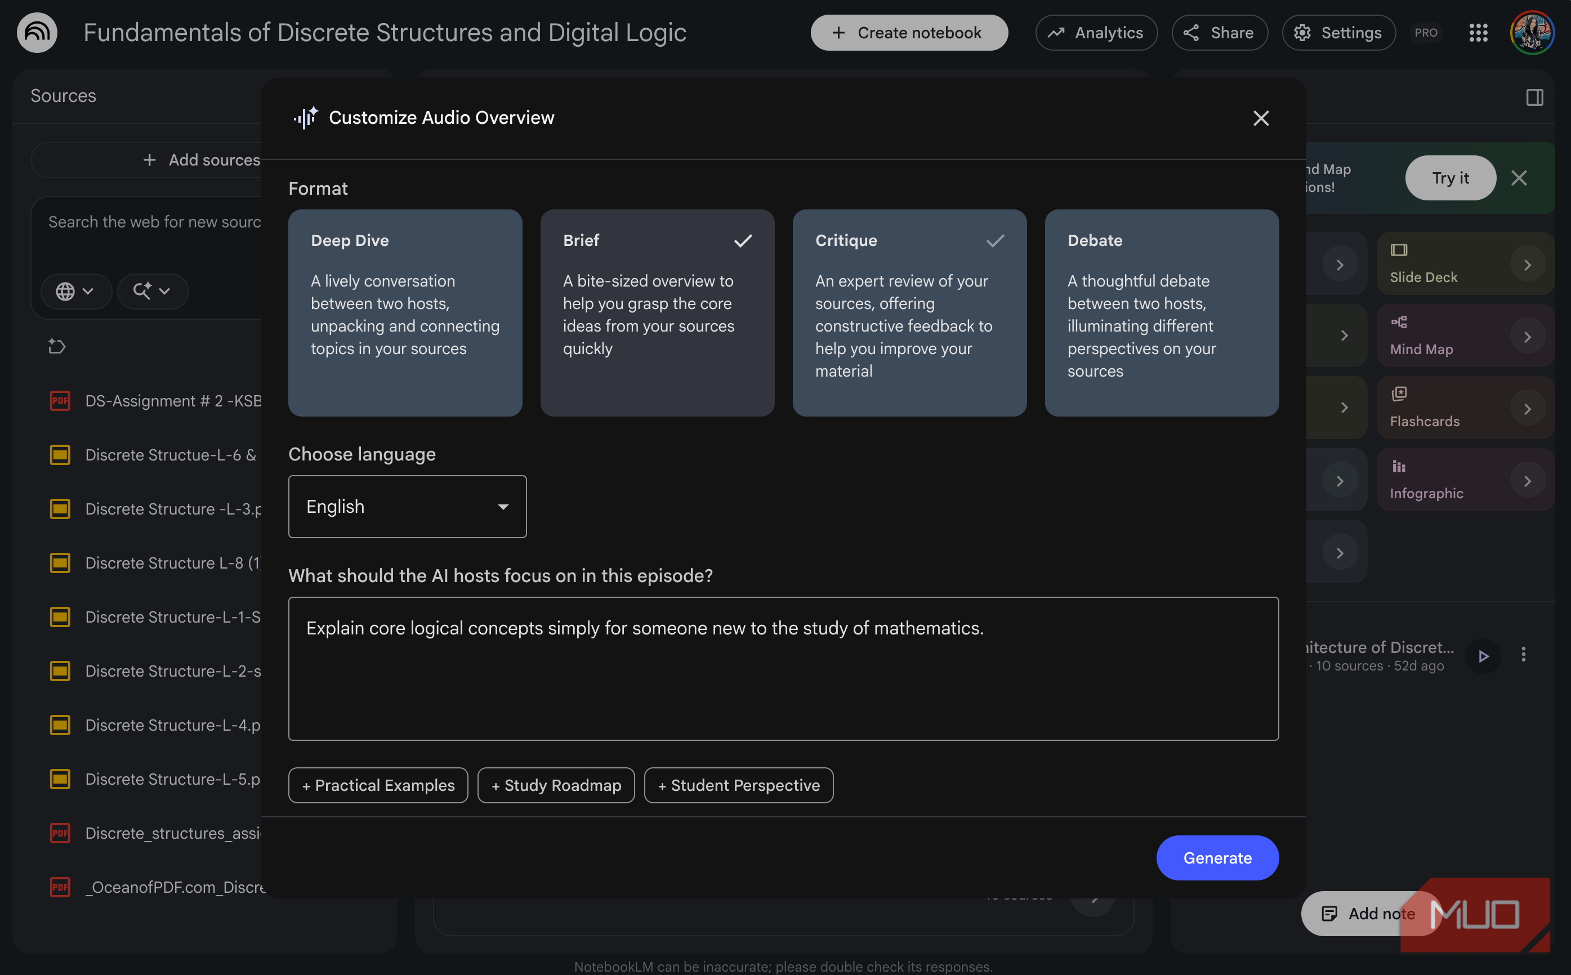1571x975 pixels.
Task: Click the select-all sources refresh icon
Action: pos(57,346)
